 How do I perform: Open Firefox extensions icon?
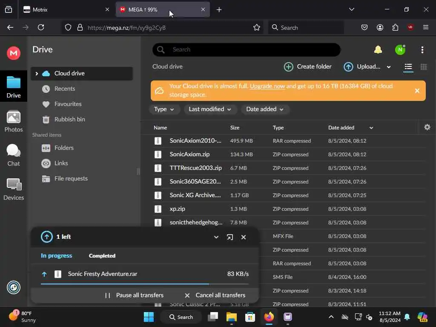tap(395, 28)
